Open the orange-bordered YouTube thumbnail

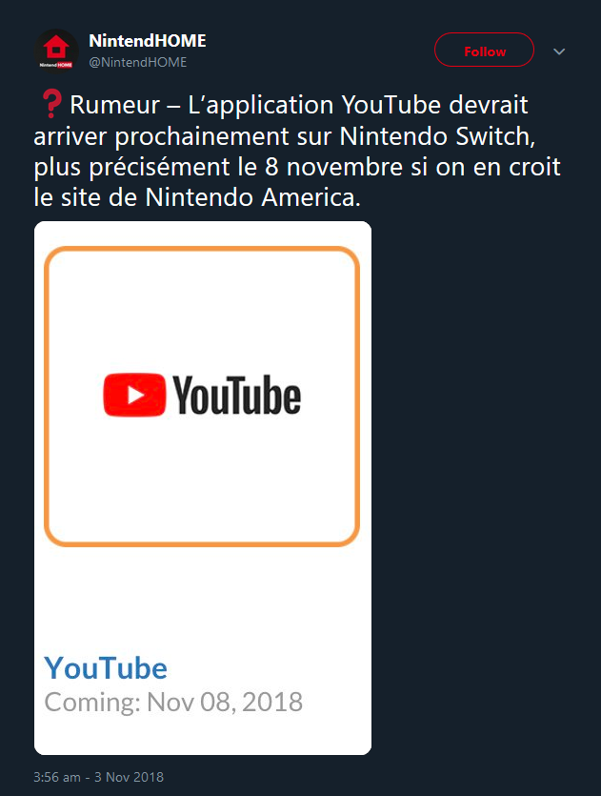point(202,397)
